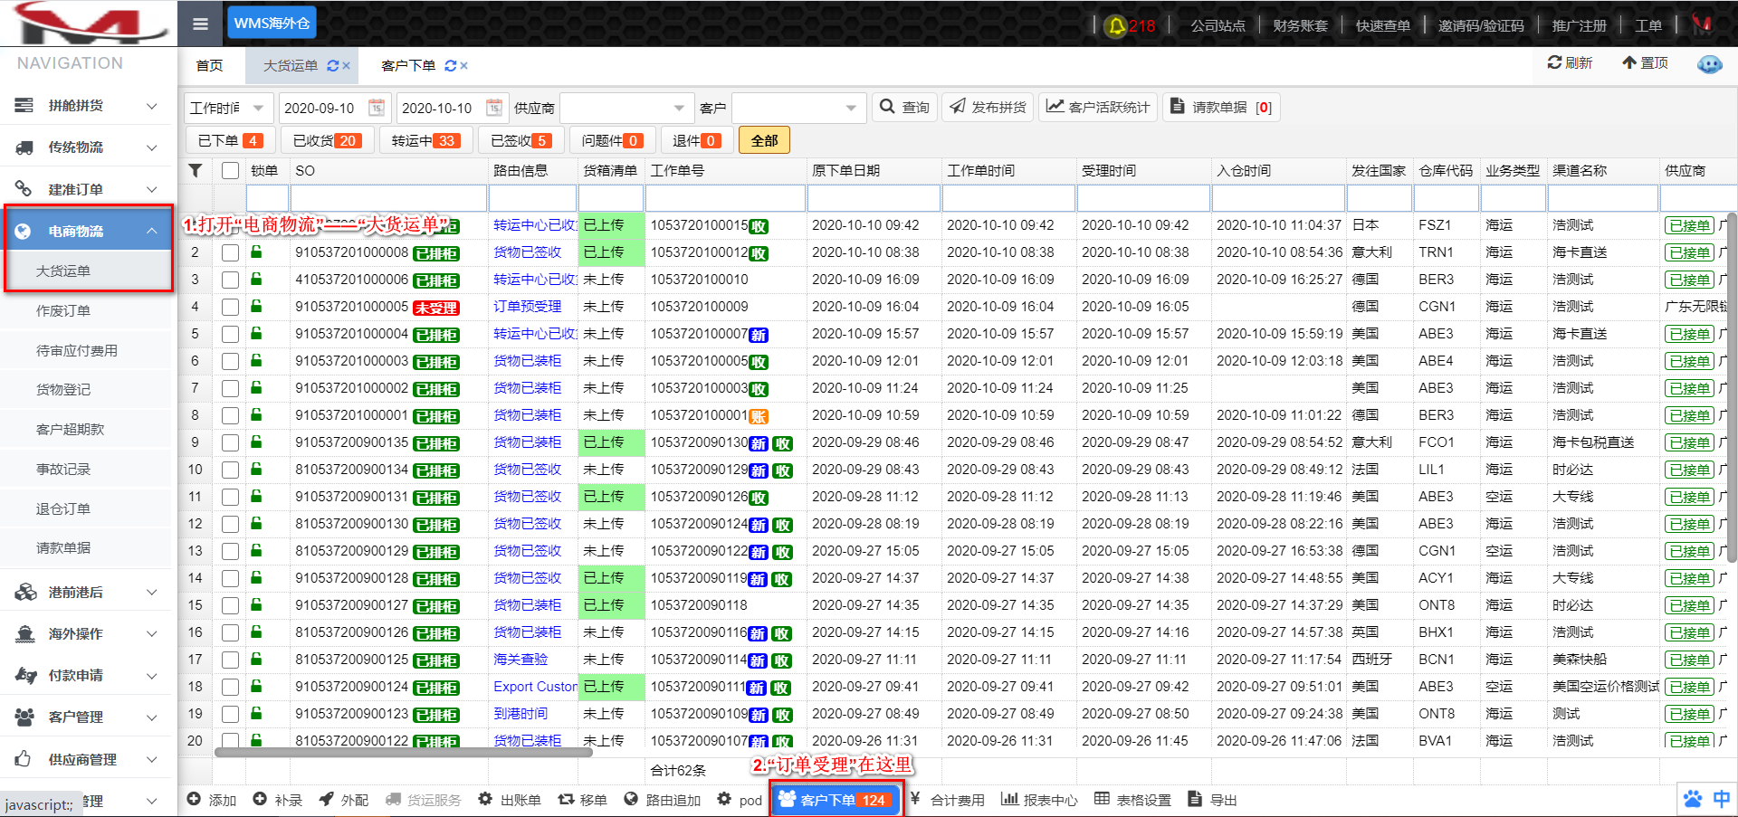Filter by 已签收 status tab
Viewport: 1738px width, 817px height.
(x=520, y=140)
